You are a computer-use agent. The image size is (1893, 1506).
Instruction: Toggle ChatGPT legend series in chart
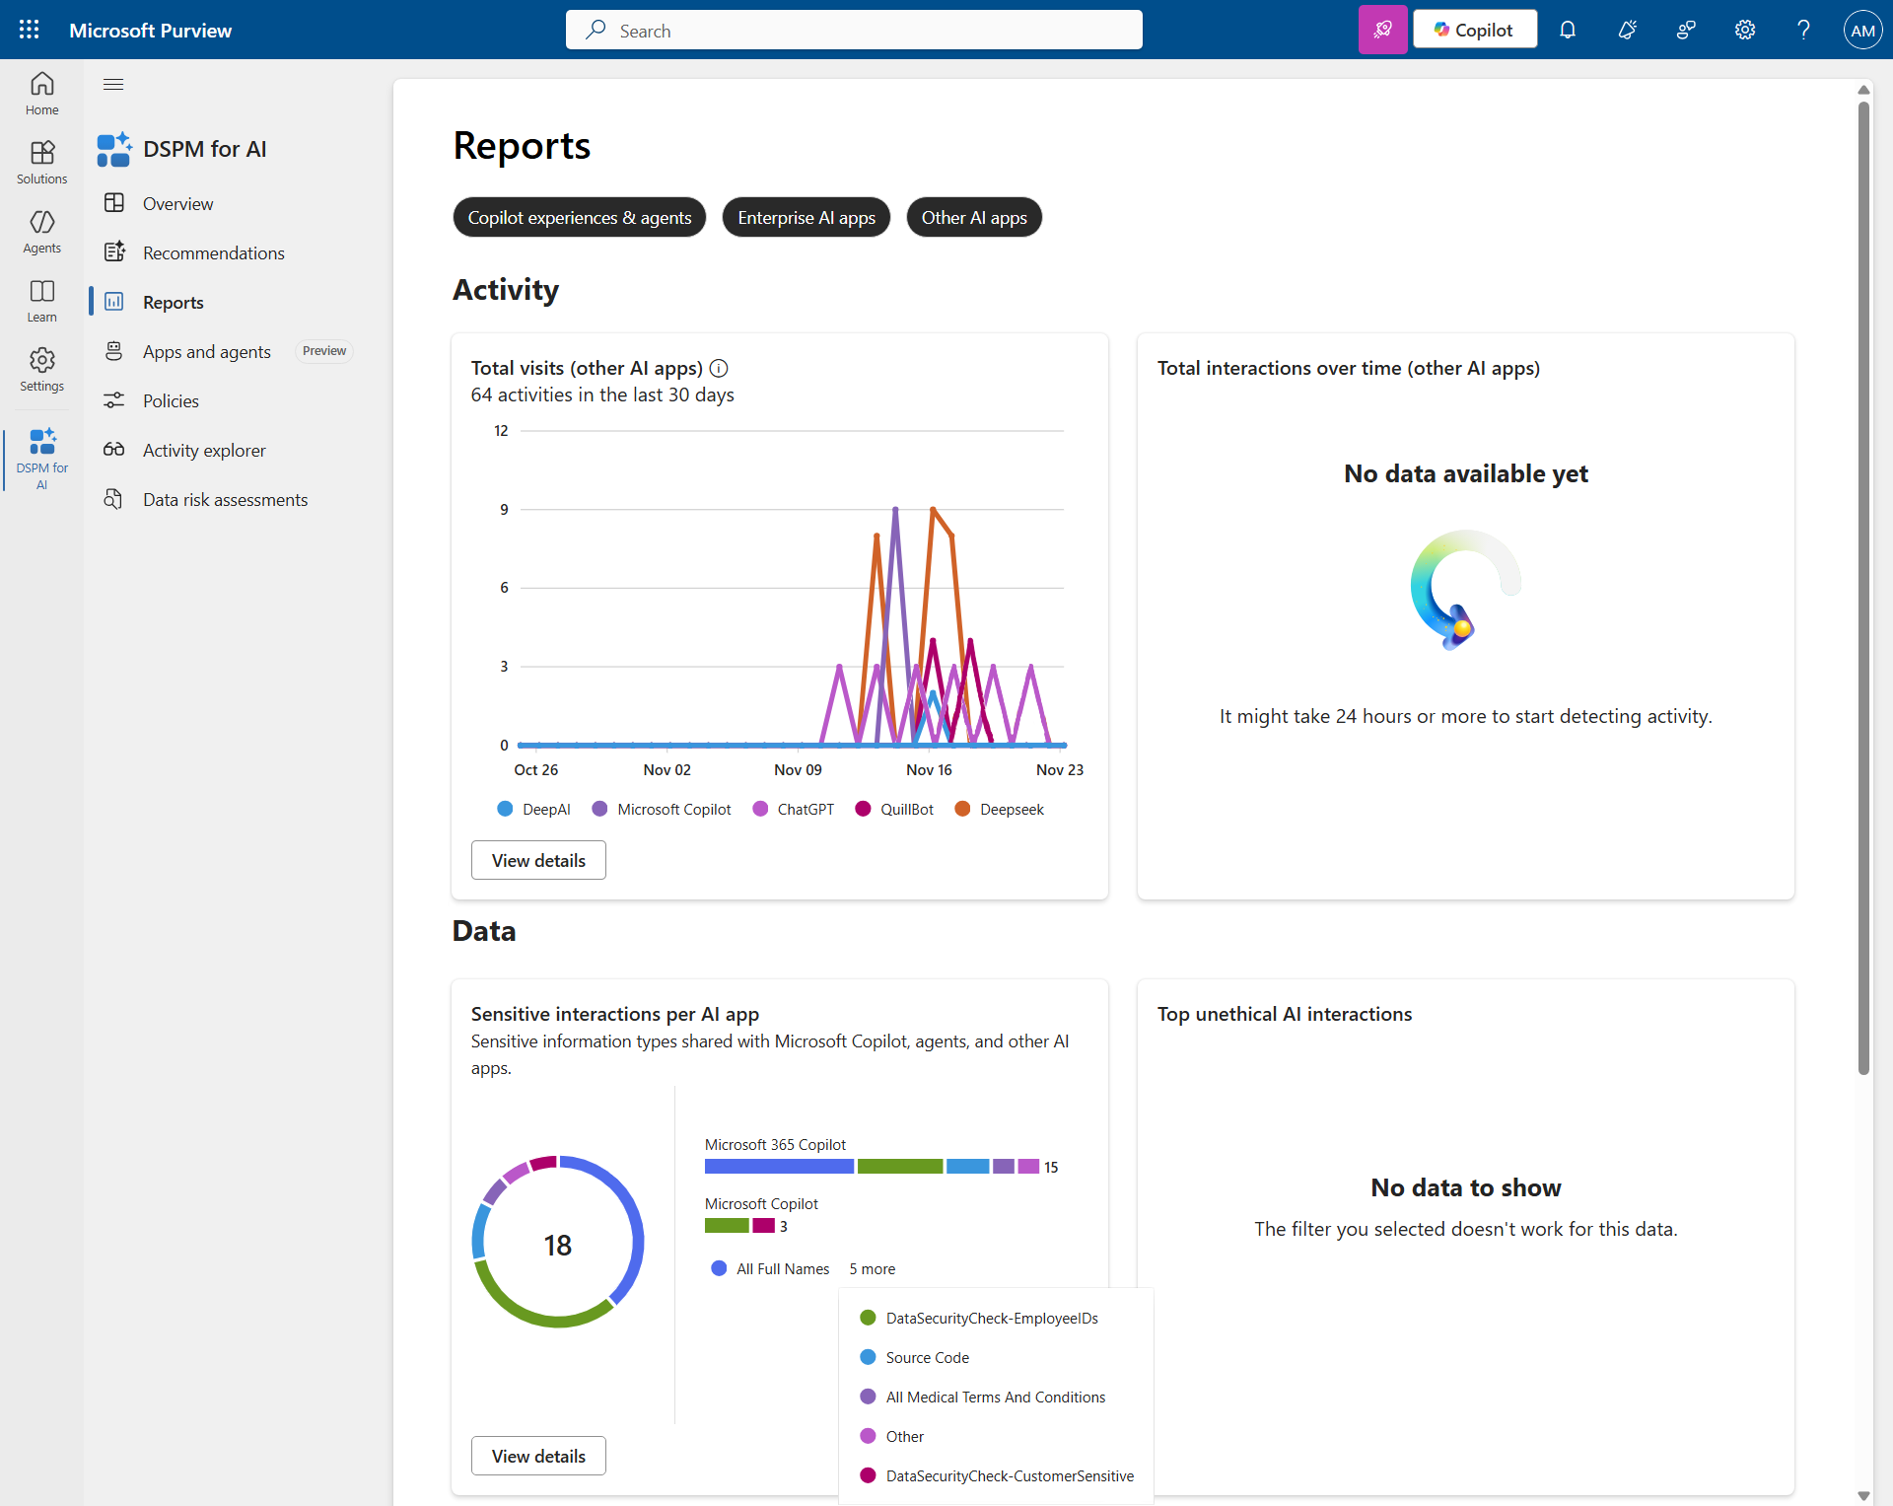pos(793,809)
